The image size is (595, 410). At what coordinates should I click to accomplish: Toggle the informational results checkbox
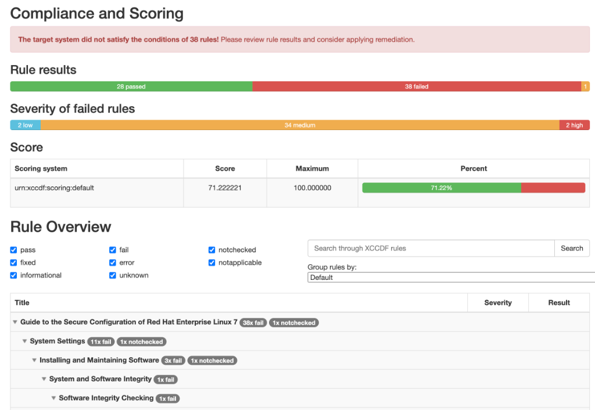pyautogui.click(x=14, y=275)
